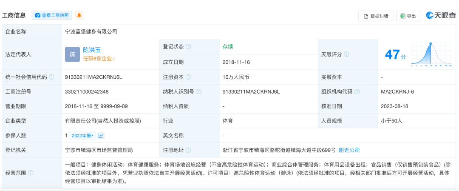Open 查看工商快照 snapshot button

52,15
